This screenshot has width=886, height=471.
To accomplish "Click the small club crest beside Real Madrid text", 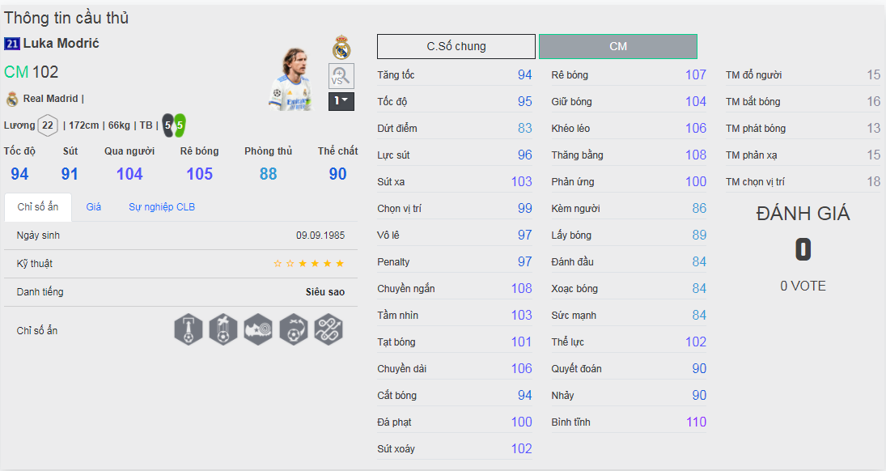I will 12,99.
